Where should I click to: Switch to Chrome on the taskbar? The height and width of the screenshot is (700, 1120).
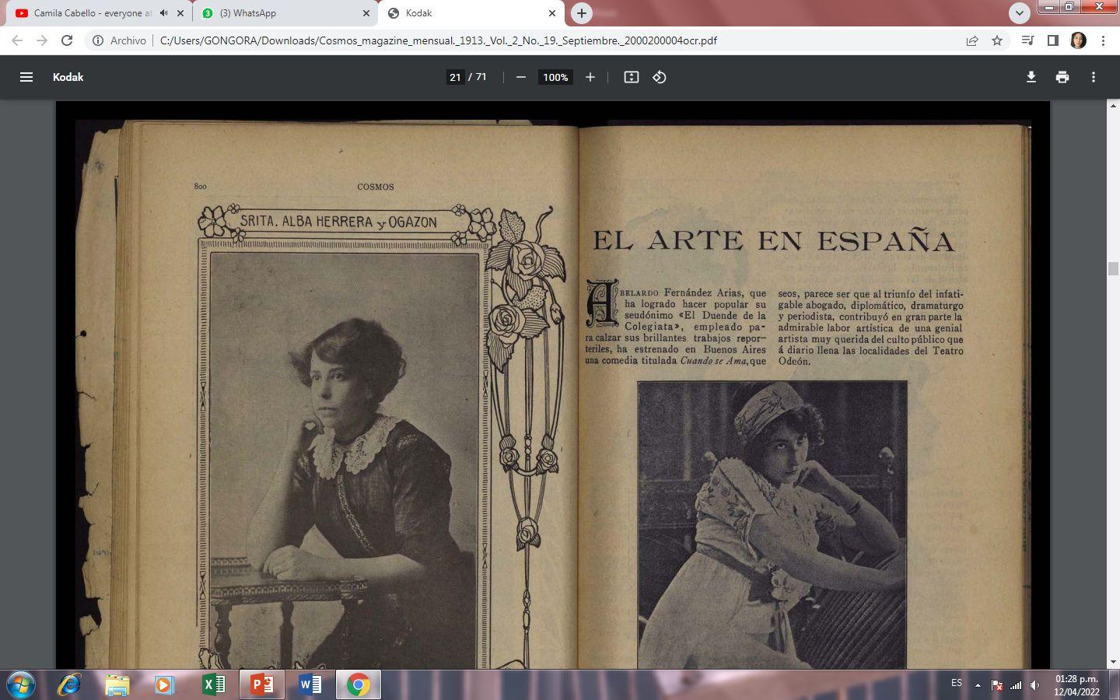[359, 684]
